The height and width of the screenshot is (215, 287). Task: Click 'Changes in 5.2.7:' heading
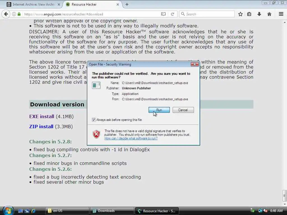(50, 155)
